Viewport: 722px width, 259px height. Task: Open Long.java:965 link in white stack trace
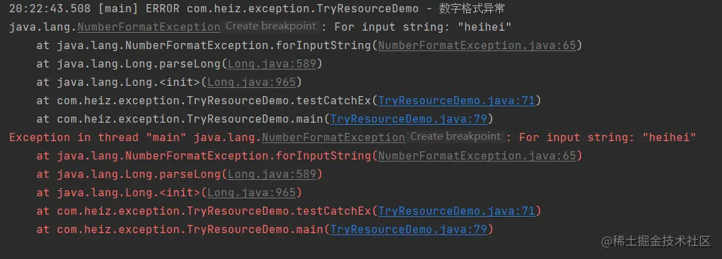(252, 82)
